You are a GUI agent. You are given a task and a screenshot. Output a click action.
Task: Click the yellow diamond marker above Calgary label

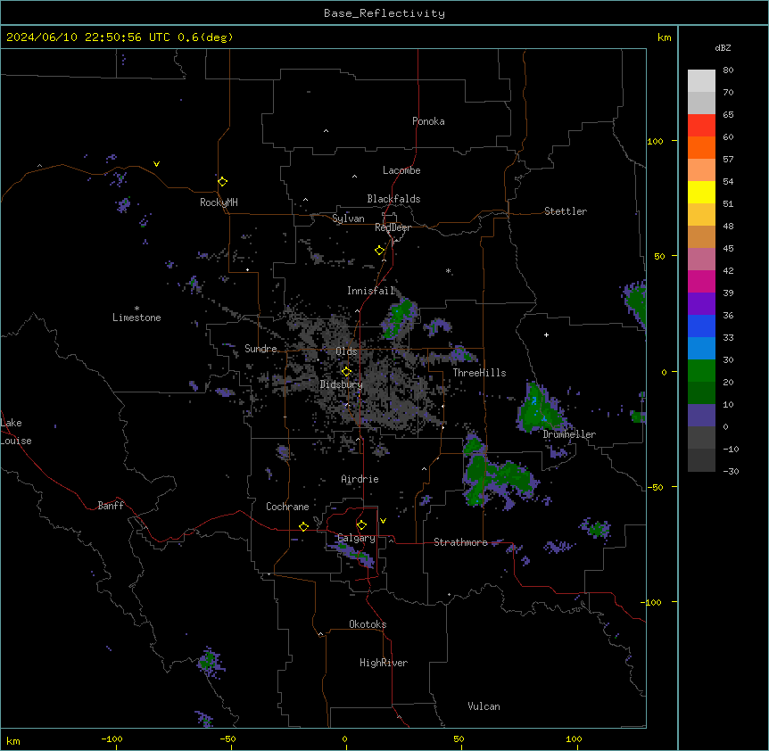click(x=361, y=525)
